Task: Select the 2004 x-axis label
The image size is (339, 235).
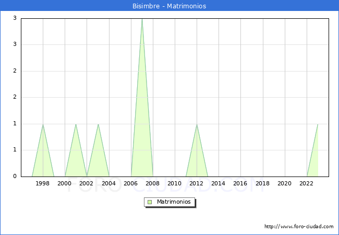Action: point(109,183)
